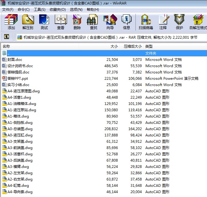This screenshot has width=207, height=197.
Task: Click packed size 101,196 of A1-油箱箱体.dwg
Action: 135,103
